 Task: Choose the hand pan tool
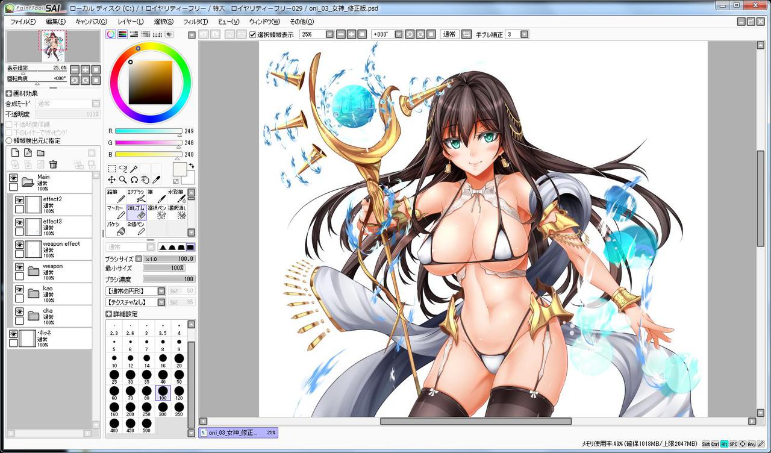[145, 180]
